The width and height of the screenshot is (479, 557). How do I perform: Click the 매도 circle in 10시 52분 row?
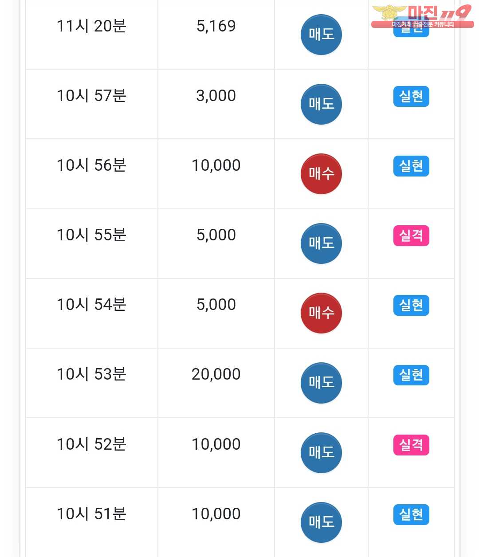coord(321,452)
